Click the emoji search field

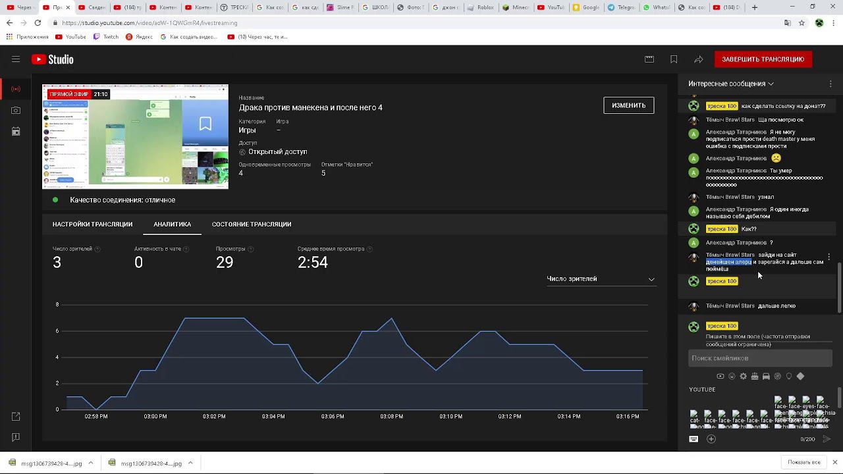click(760, 358)
